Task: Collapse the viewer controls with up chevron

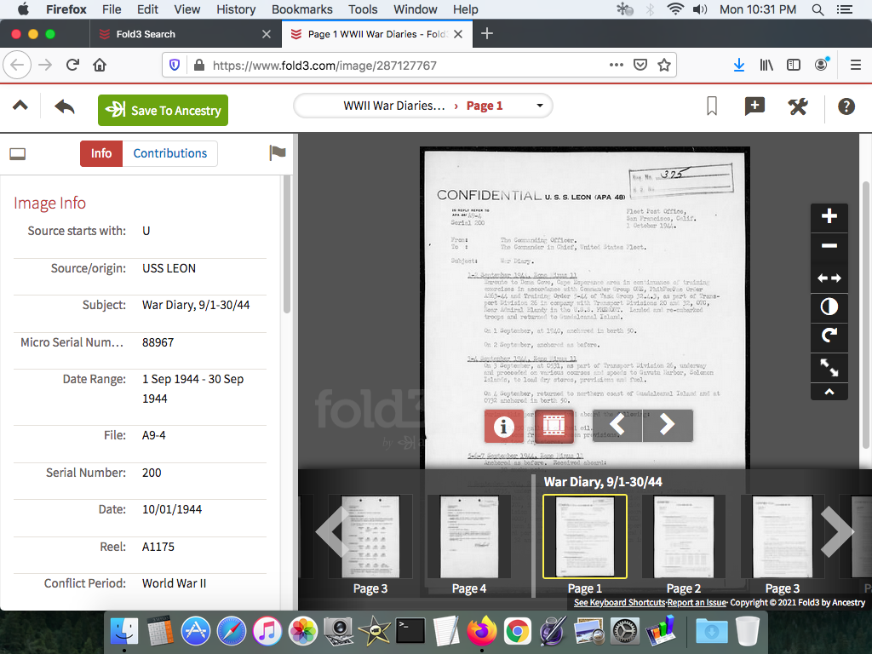Action: coord(829,392)
